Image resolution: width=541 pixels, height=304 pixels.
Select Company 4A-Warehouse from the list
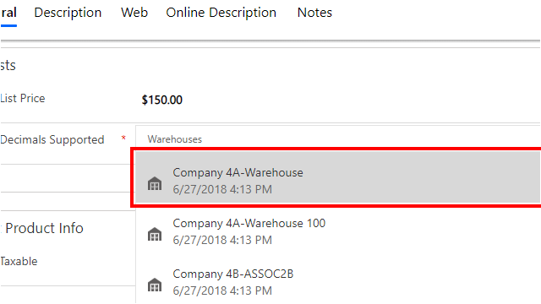pyautogui.click(x=338, y=177)
